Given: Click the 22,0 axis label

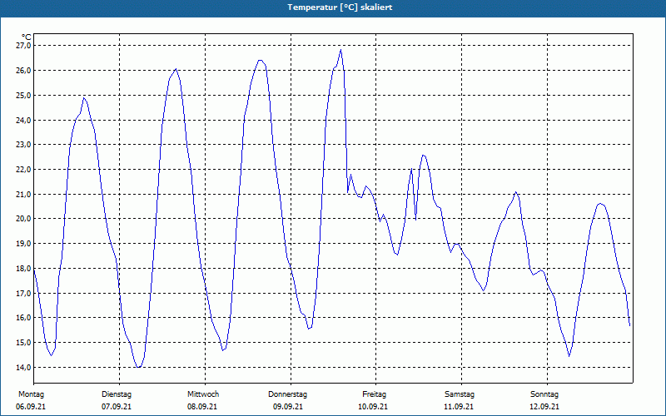Looking at the screenshot, I should 24,170.
